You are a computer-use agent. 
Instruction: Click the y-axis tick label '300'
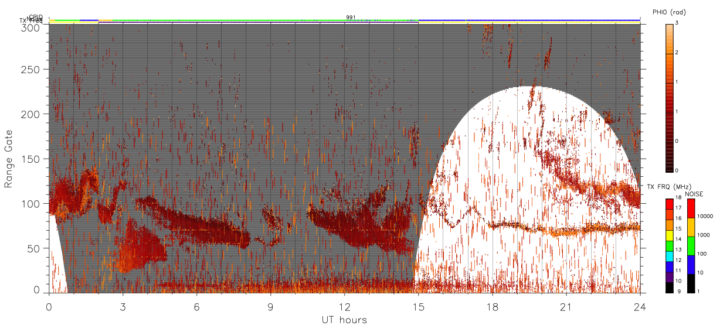click(x=32, y=27)
